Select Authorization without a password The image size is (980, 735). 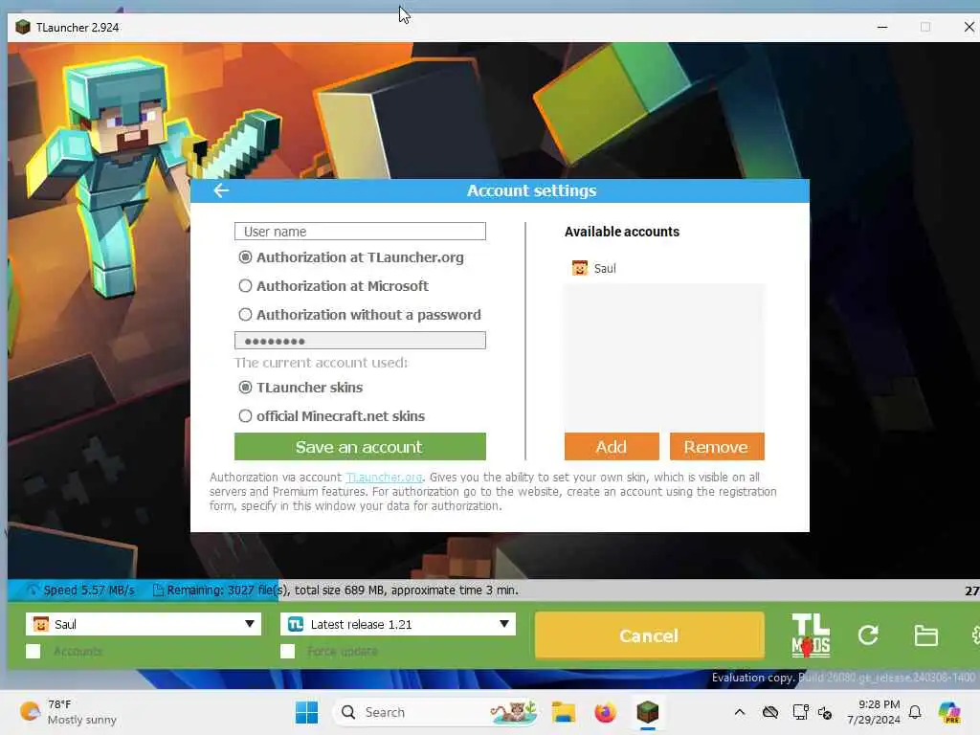click(246, 314)
